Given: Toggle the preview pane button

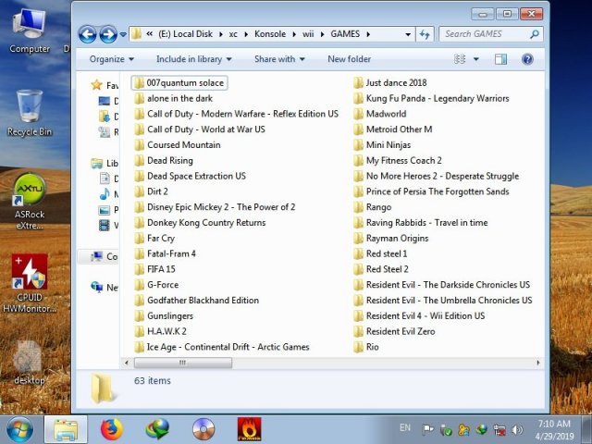Looking at the screenshot, I should click(500, 59).
